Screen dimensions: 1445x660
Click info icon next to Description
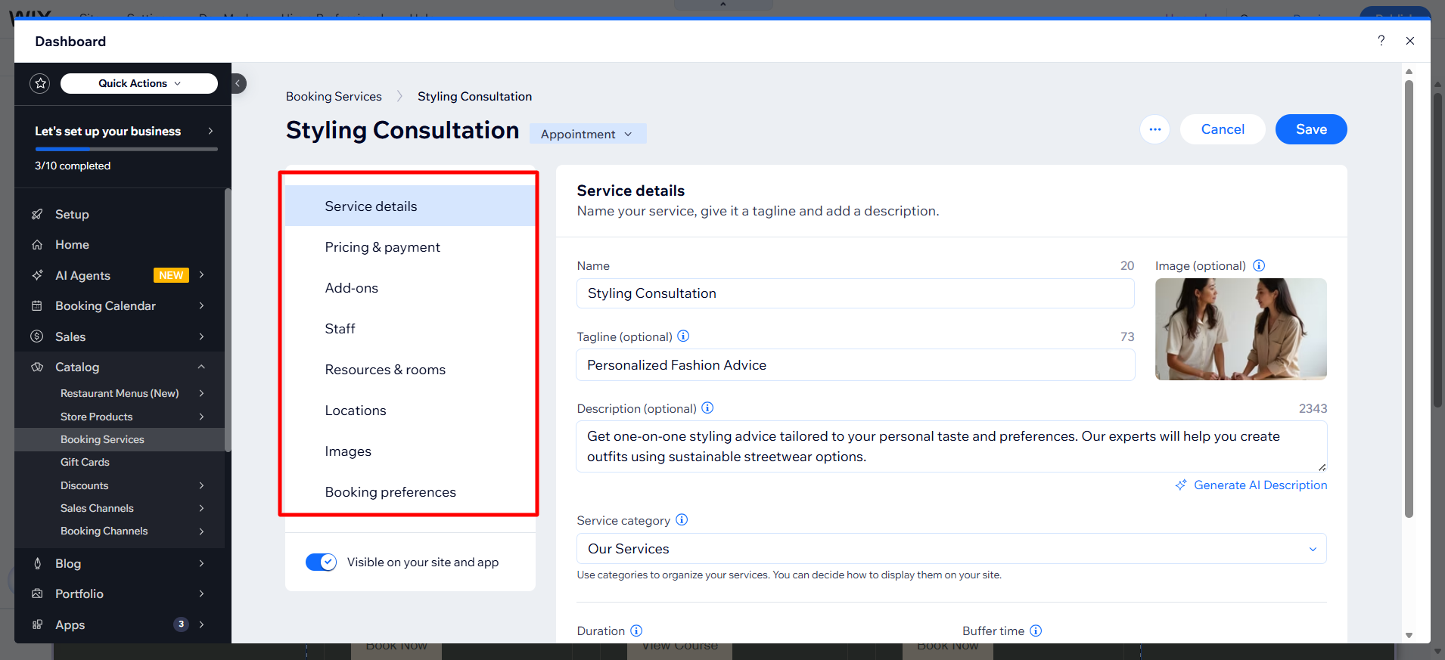707,407
